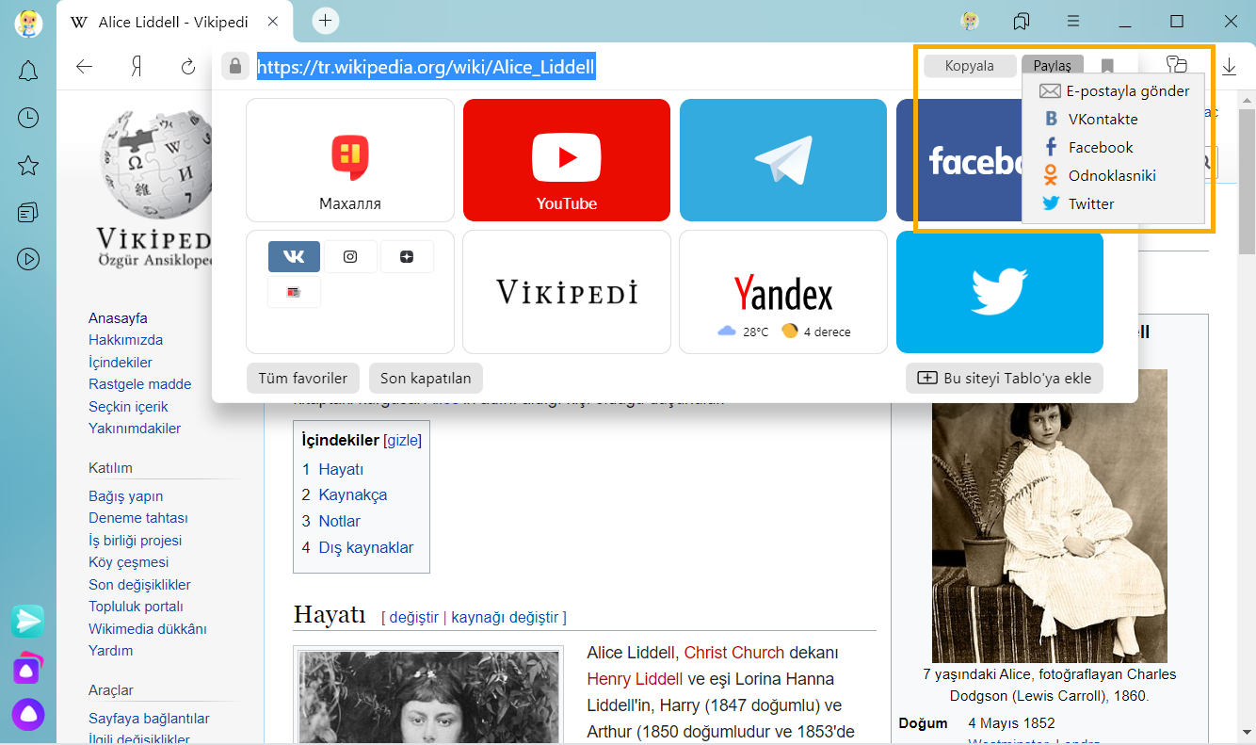This screenshot has width=1256, height=745.
Task: Click Son kapatılan button
Action: pos(426,379)
